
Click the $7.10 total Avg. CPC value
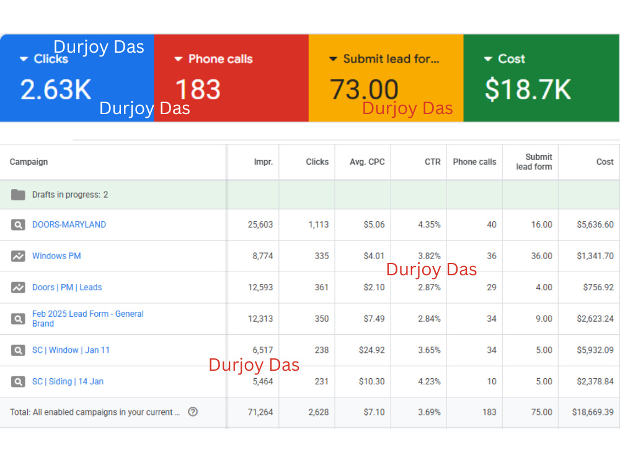[374, 412]
